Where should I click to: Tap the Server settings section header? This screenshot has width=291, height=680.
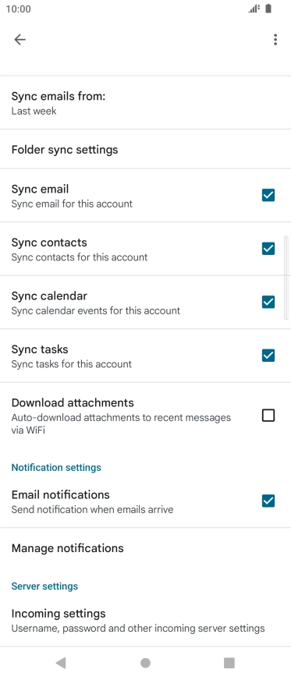(x=45, y=586)
